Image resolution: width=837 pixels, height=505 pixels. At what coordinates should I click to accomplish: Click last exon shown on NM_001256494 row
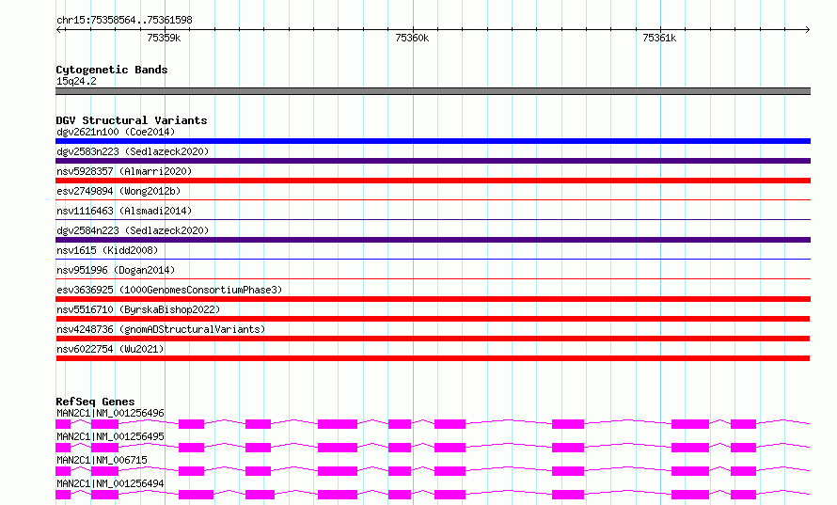(743, 495)
